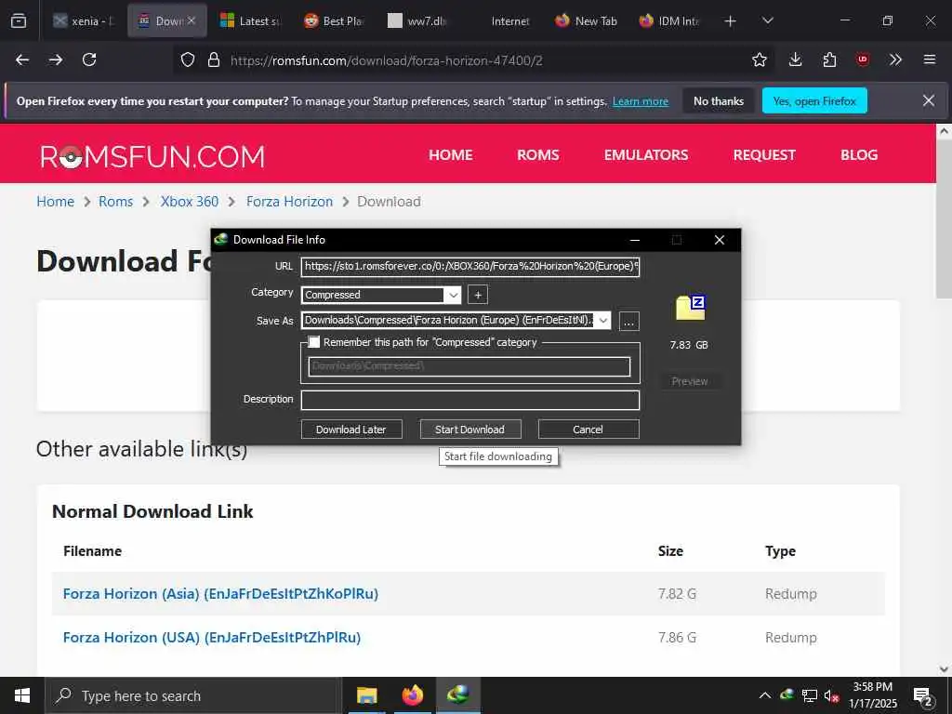The height and width of the screenshot is (714, 952).
Task: Click Home breadcrumb link
Action: click(x=55, y=202)
